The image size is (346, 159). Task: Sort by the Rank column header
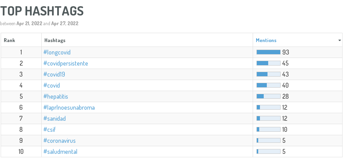coord(9,40)
